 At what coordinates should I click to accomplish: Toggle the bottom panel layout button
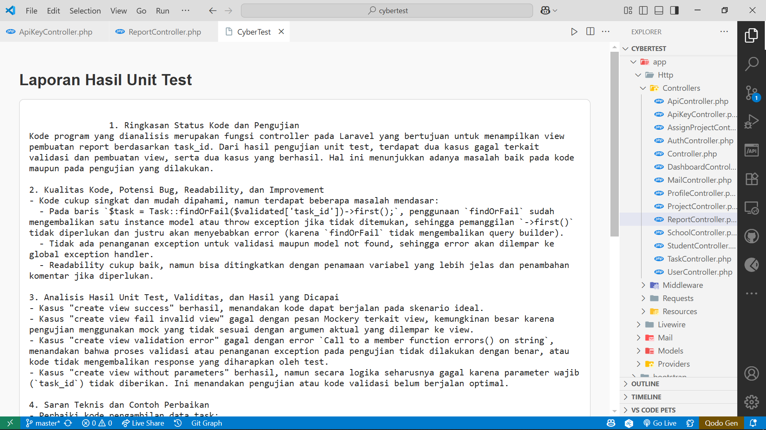coord(659,11)
